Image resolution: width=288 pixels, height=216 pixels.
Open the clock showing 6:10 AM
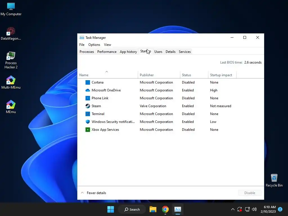268,209
